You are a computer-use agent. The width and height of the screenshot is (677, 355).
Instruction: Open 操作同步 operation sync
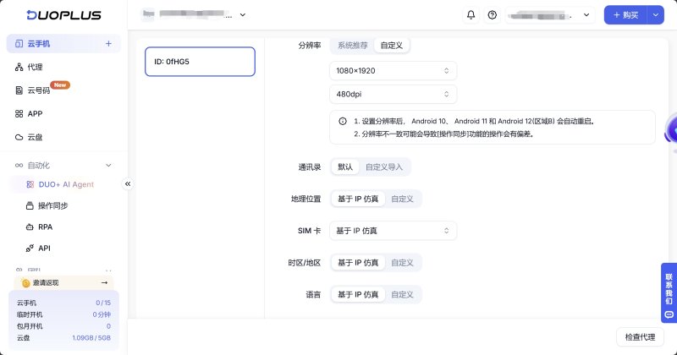(52, 205)
